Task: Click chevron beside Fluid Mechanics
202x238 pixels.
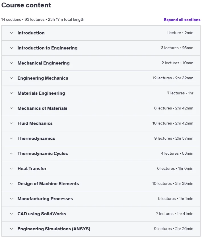Action: [11, 123]
